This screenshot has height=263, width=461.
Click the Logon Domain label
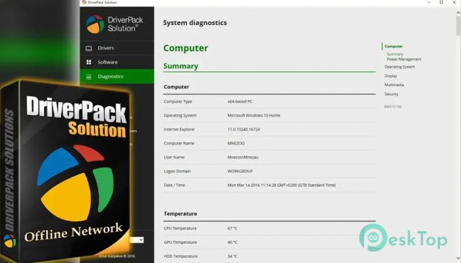pos(177,171)
